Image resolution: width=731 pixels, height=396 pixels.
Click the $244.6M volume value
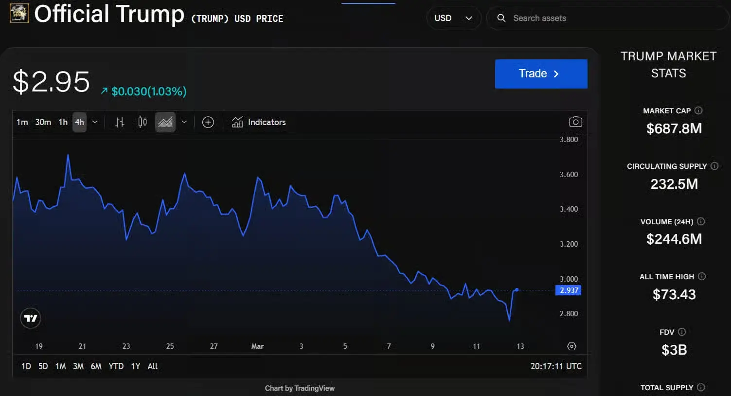(x=674, y=239)
